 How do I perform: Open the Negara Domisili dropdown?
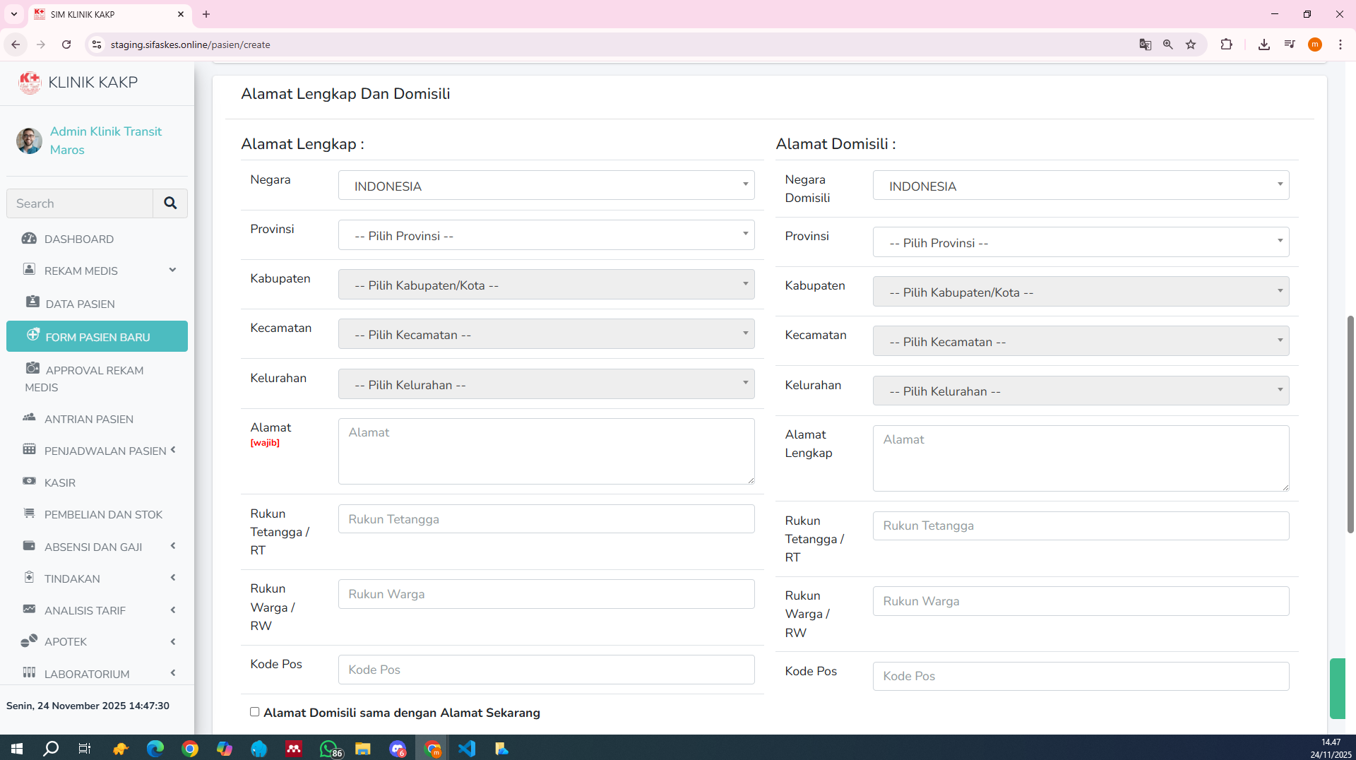point(1081,186)
